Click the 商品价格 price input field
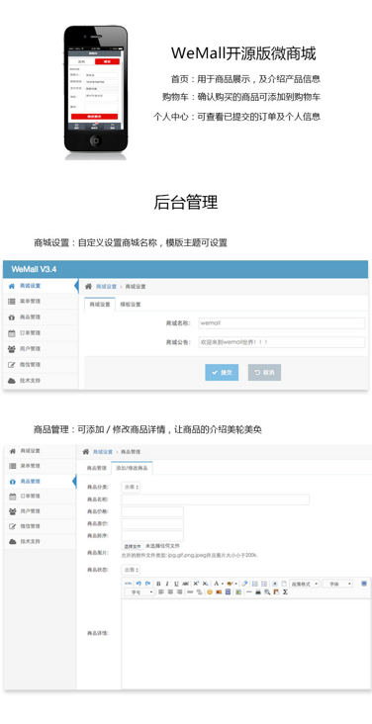 152,511
